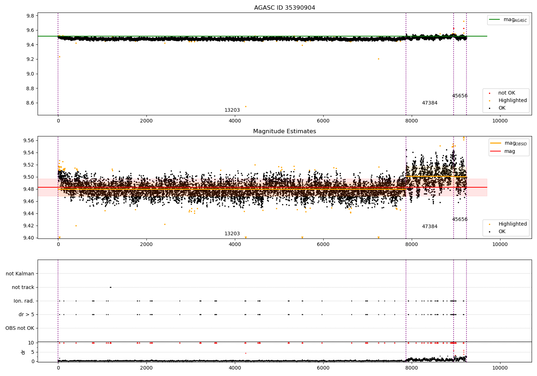Click the 2000 x-tick under the top plot
Screen dimensions: 537x376
pyautogui.click(x=146, y=121)
